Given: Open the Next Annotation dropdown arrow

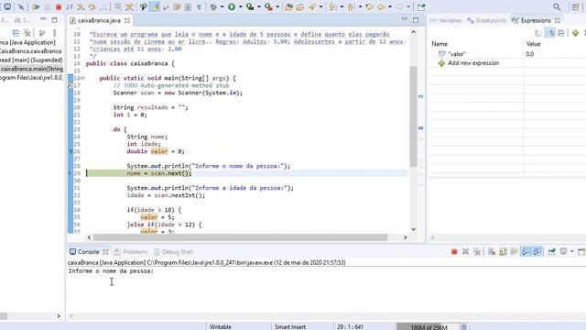Looking at the screenshot, I should pyautogui.click(x=342, y=6).
